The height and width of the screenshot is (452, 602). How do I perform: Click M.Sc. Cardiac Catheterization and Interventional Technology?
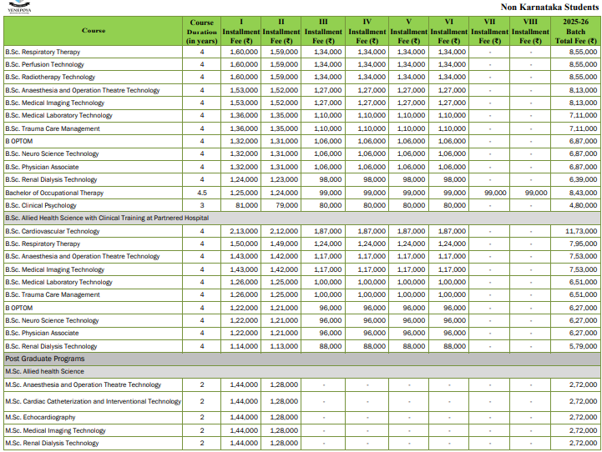(93, 401)
